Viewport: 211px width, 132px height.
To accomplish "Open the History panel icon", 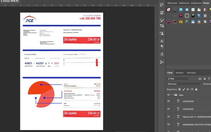I will point(162,5).
